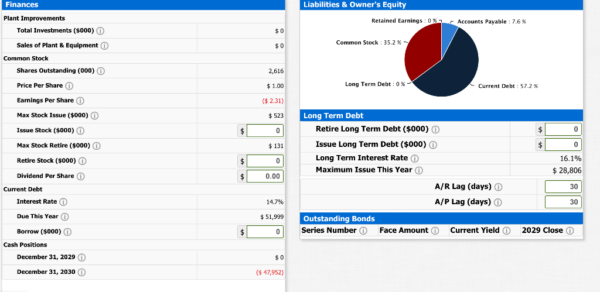
Task: Focus the Dividend Per Share input field
Action: pos(265,176)
